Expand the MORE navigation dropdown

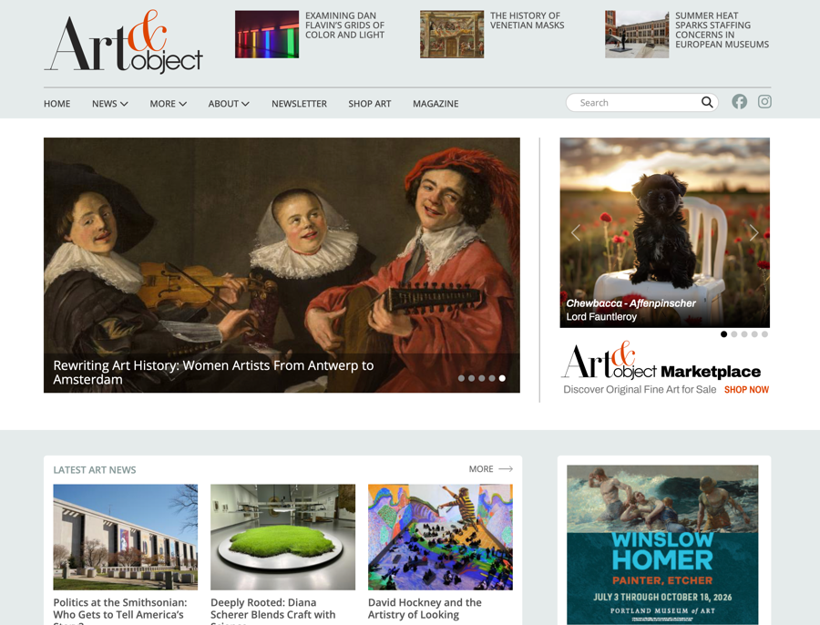click(168, 104)
